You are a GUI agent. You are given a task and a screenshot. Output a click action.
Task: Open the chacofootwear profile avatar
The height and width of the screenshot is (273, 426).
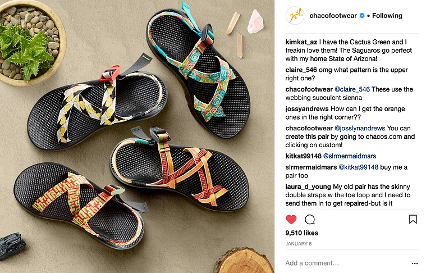295,16
